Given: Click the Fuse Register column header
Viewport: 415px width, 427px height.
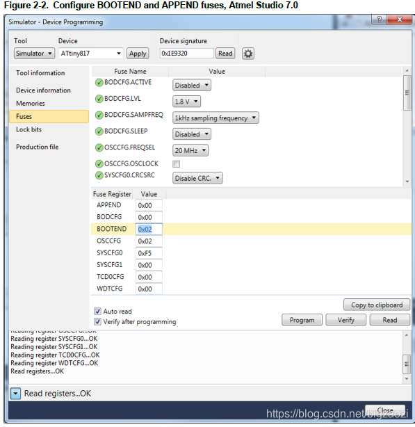Looking at the screenshot, I should 112,194.
